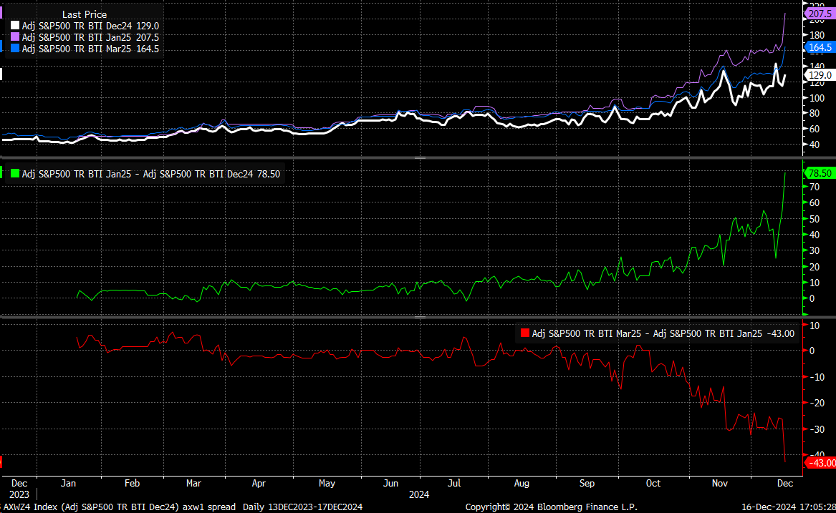Click the 50 y-axis label
The height and width of the screenshot is (513, 836).
[815, 219]
